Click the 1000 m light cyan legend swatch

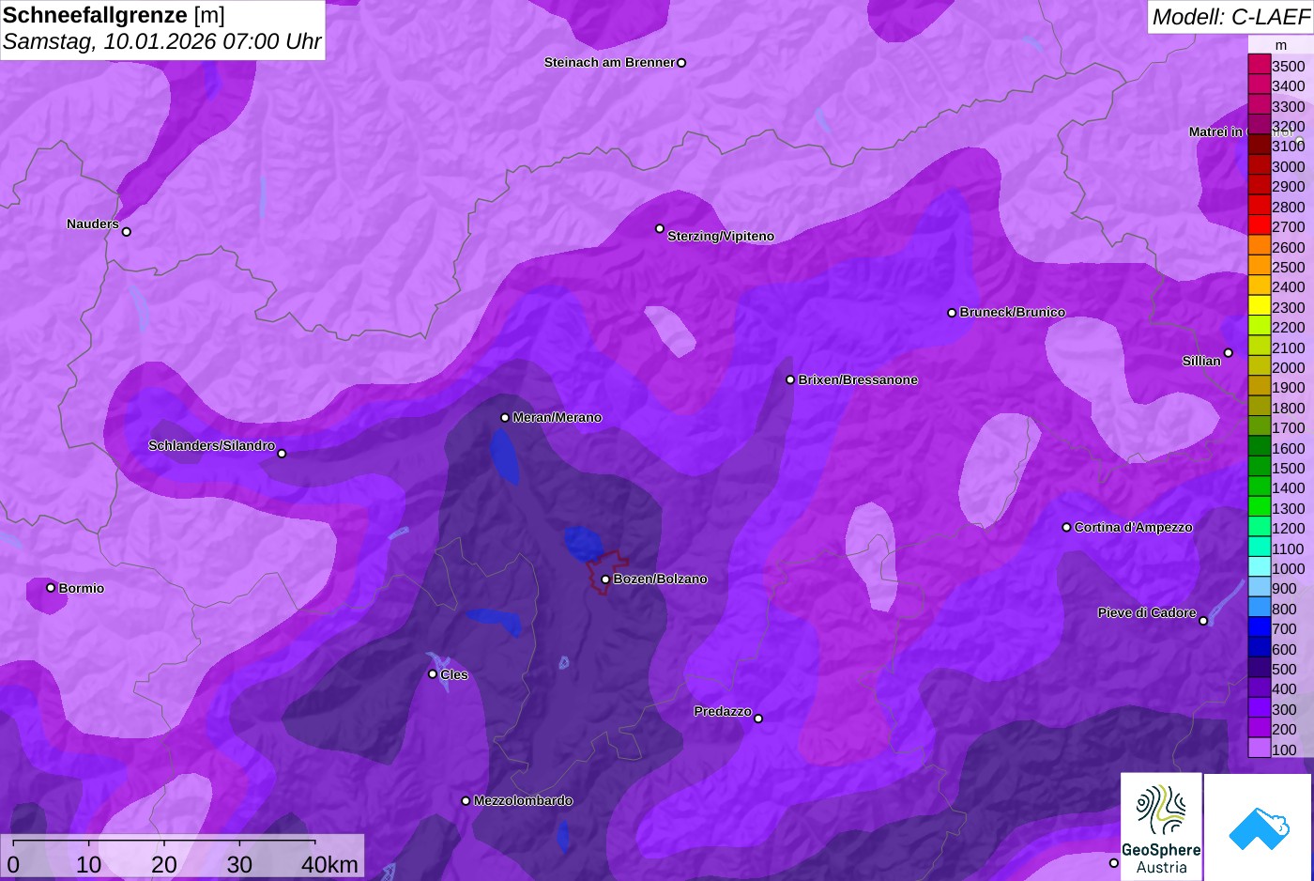tap(1260, 567)
